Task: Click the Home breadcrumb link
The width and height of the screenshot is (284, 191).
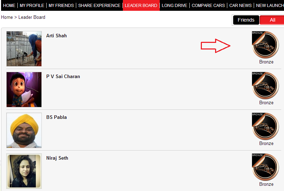Action: click(7, 17)
